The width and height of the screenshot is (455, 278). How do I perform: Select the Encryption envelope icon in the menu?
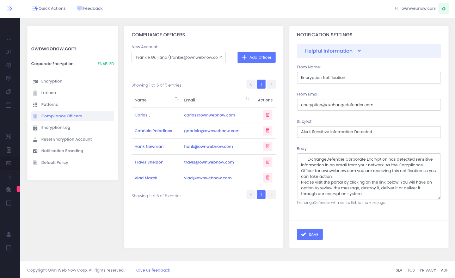click(35, 81)
